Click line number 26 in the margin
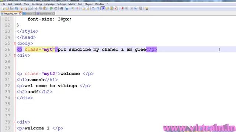This screenshot has width=236, height=132. 7,49
